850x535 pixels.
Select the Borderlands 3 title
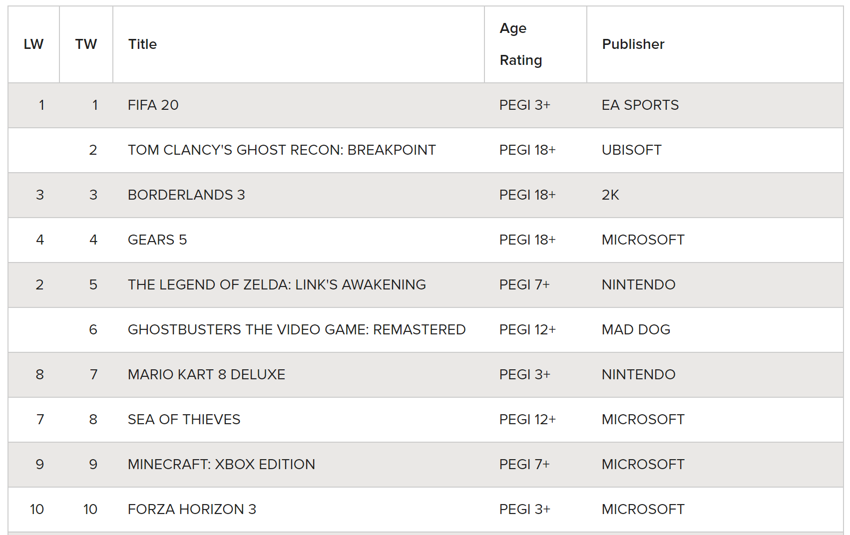point(186,195)
